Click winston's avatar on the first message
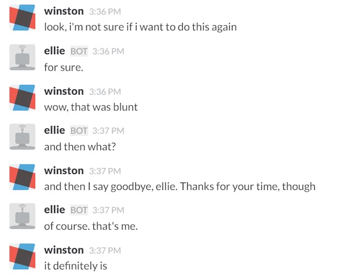Screen dimensions: 359x276 pos(23,18)
